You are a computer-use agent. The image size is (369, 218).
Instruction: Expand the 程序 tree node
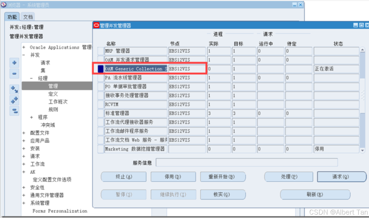32,117
